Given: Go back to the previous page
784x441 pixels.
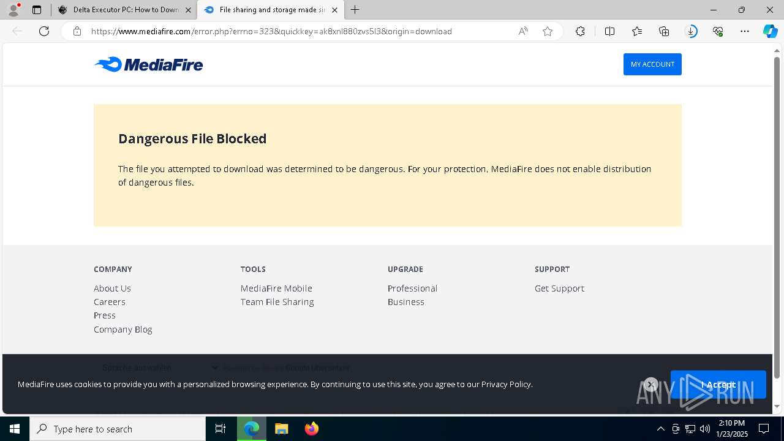Looking at the screenshot, I should [17, 31].
